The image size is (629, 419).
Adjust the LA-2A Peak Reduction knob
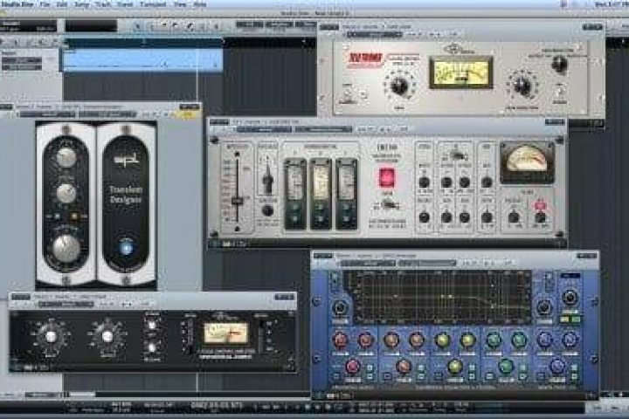pos(522,85)
